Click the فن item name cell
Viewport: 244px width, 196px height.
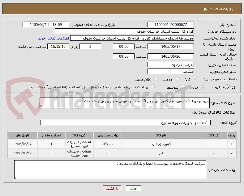point(161,153)
